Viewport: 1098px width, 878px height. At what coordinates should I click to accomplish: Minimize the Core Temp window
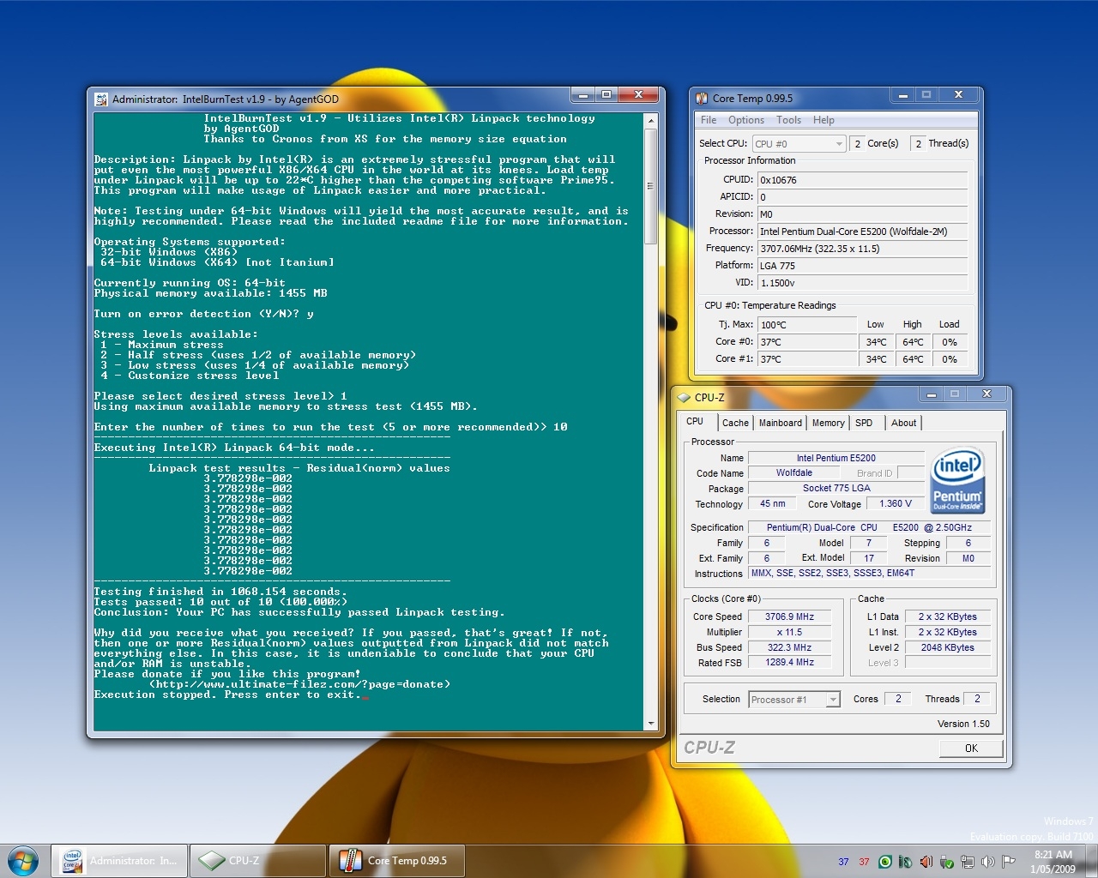[902, 95]
